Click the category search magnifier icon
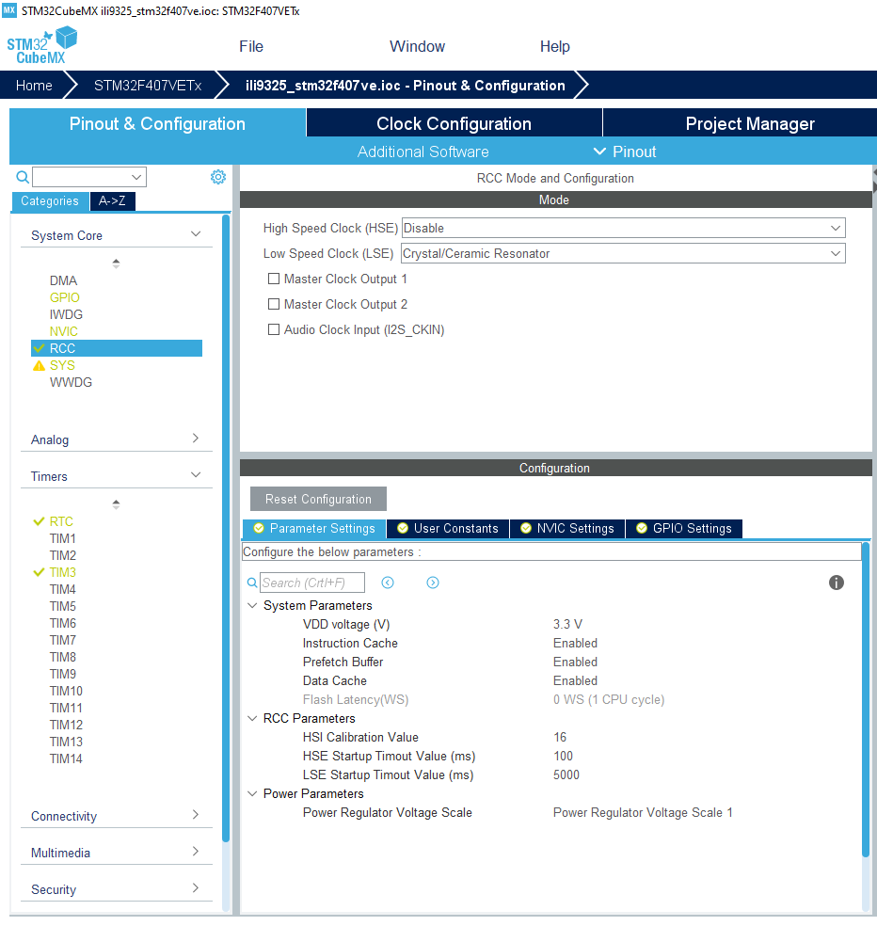Viewport: 877px width, 926px height. pyautogui.click(x=23, y=177)
